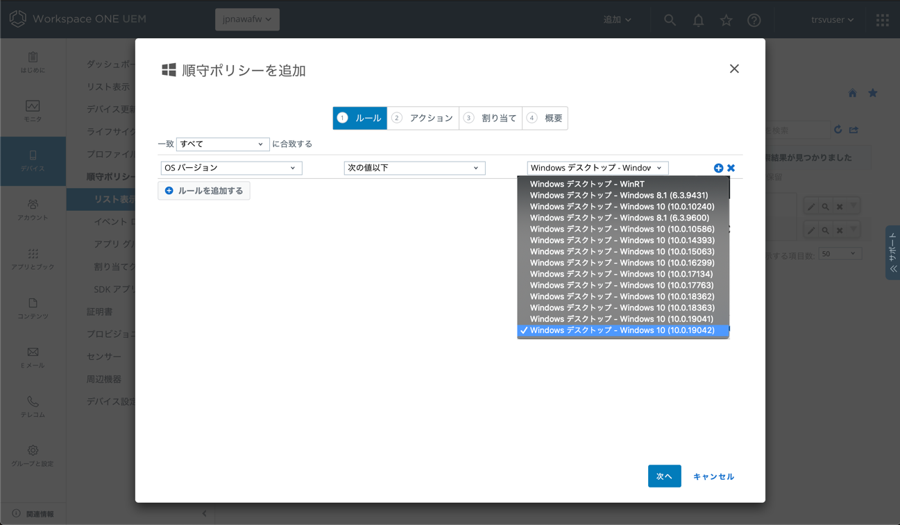Open the search magnifier in the header

[670, 20]
